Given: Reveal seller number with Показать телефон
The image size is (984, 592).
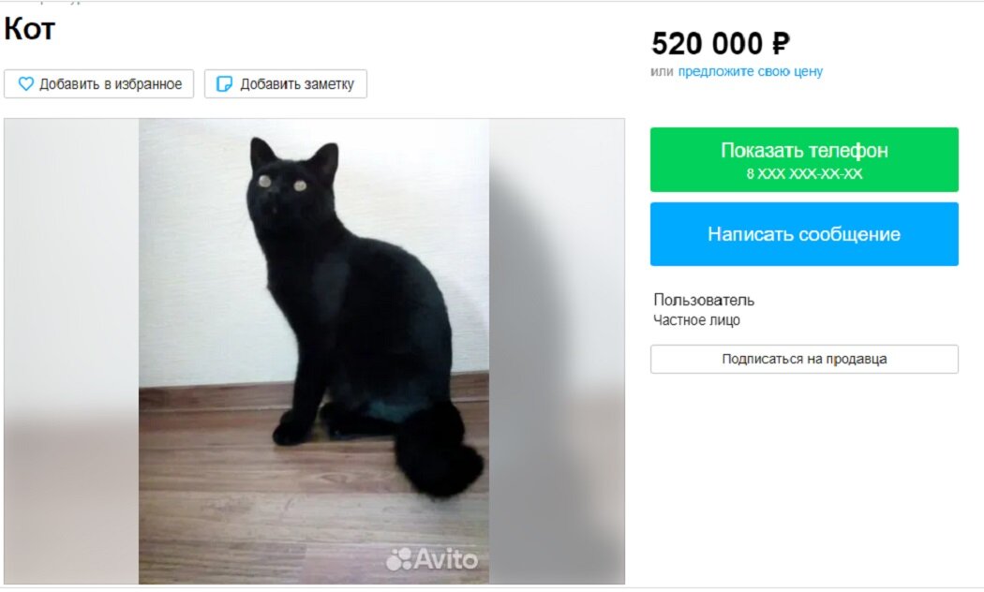Looking at the screenshot, I should 804,159.
